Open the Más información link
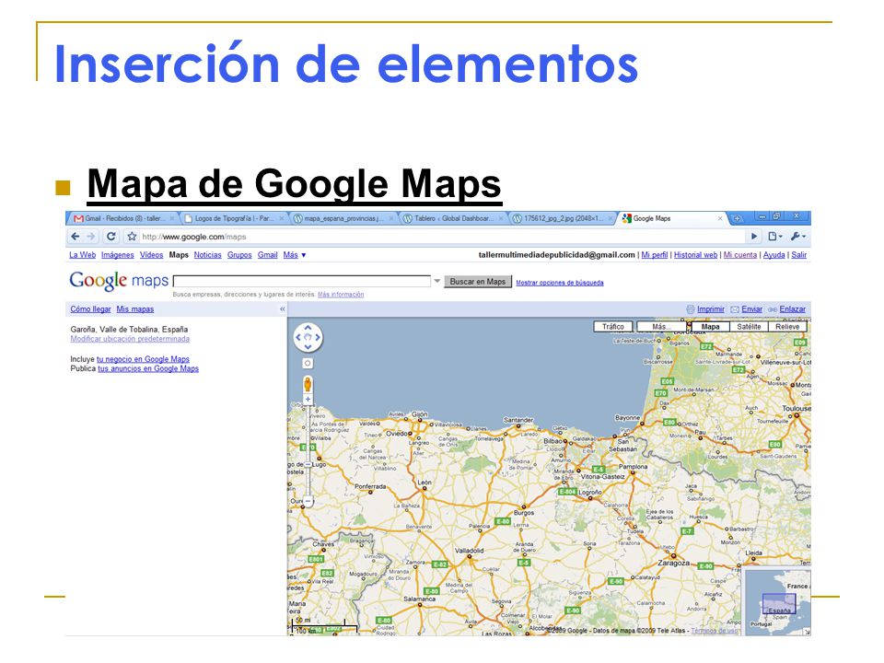 [341, 295]
